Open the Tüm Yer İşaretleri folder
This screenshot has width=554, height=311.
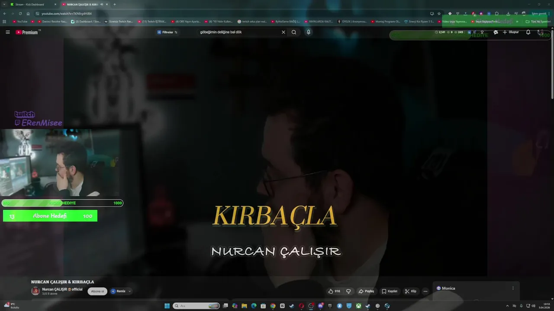coord(538,21)
